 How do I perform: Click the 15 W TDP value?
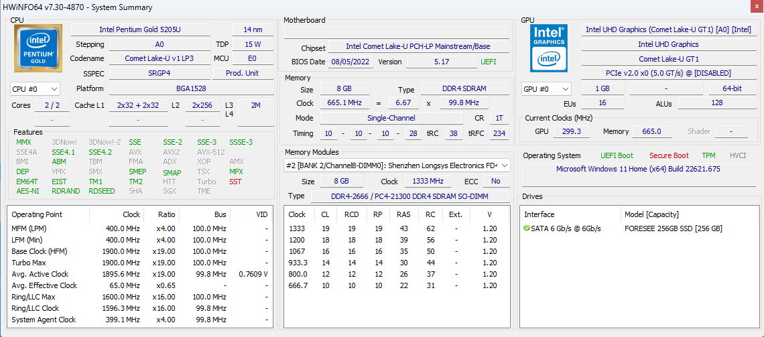coord(253,44)
